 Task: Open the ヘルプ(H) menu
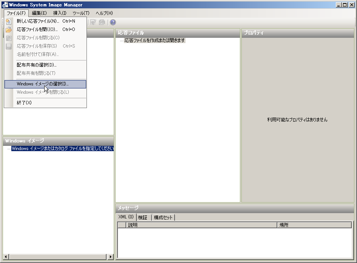point(104,13)
